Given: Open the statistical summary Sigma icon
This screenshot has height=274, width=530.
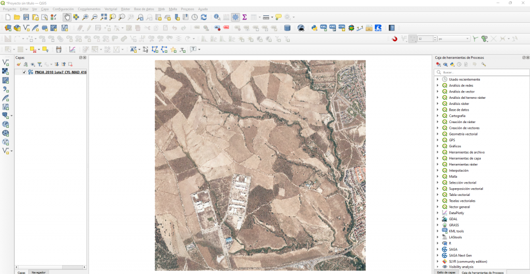Looking at the screenshot, I should 244,17.
